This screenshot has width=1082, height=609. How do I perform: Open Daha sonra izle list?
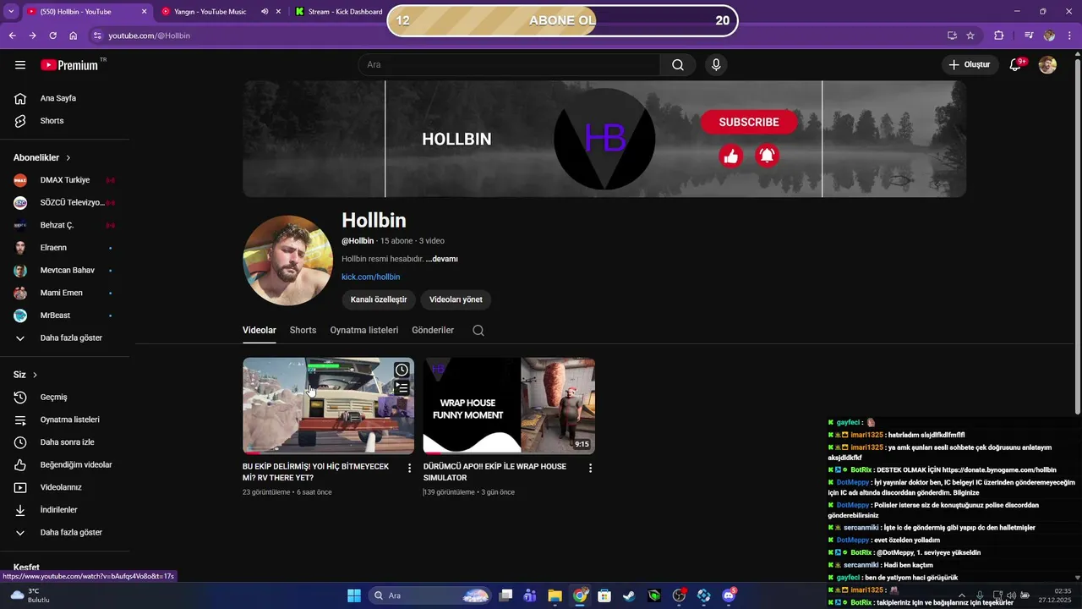point(65,442)
